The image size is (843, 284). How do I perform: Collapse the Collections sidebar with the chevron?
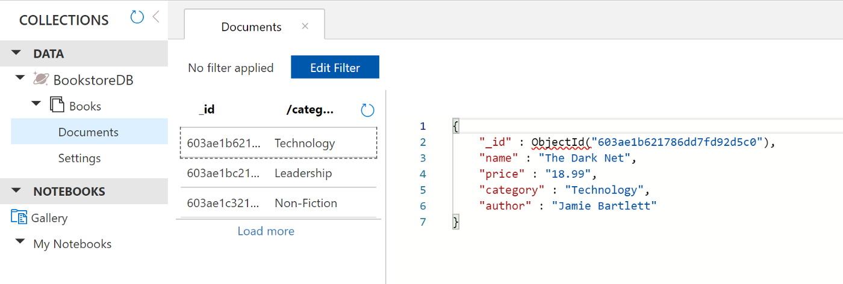tap(156, 17)
